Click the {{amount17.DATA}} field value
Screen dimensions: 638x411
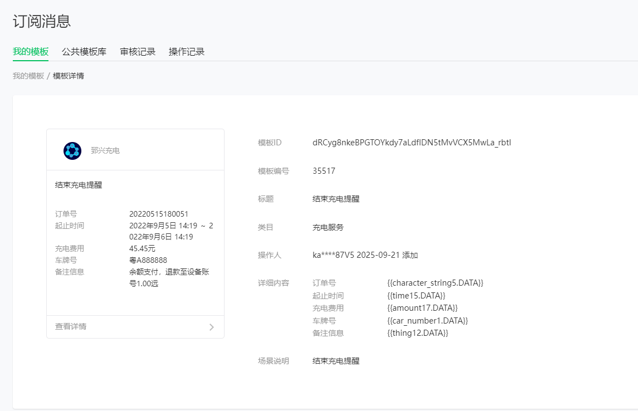coord(422,308)
